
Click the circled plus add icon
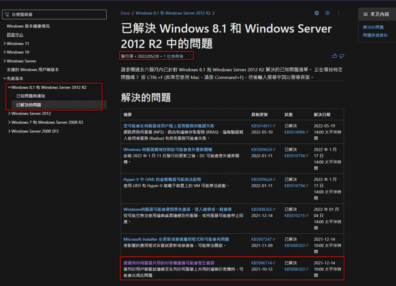point(327,13)
